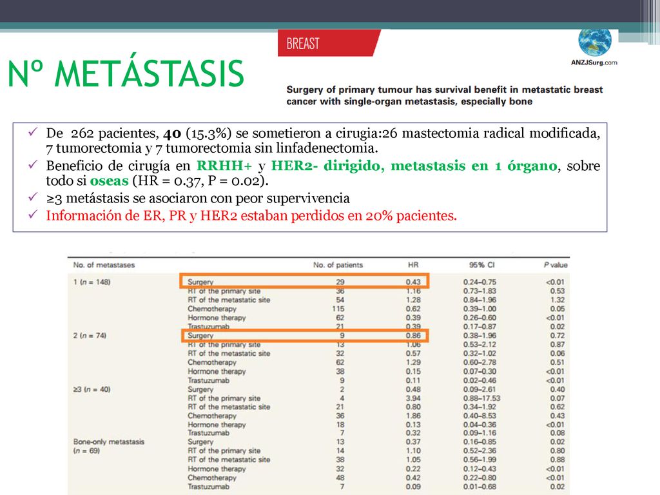Click the CI value '0.52–2.36'
Viewport: 660px width, 495px height.
pyautogui.click(x=480, y=451)
